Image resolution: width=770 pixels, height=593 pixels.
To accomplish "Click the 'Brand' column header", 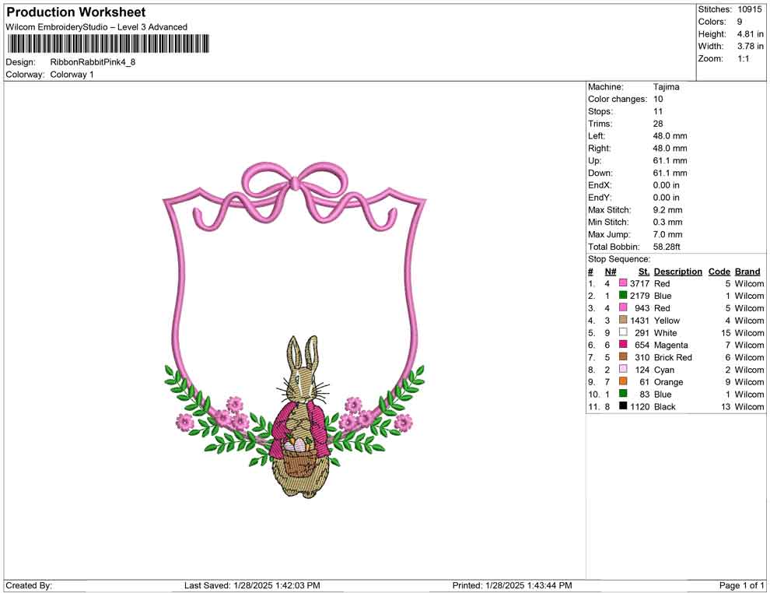I will pyautogui.click(x=747, y=272).
